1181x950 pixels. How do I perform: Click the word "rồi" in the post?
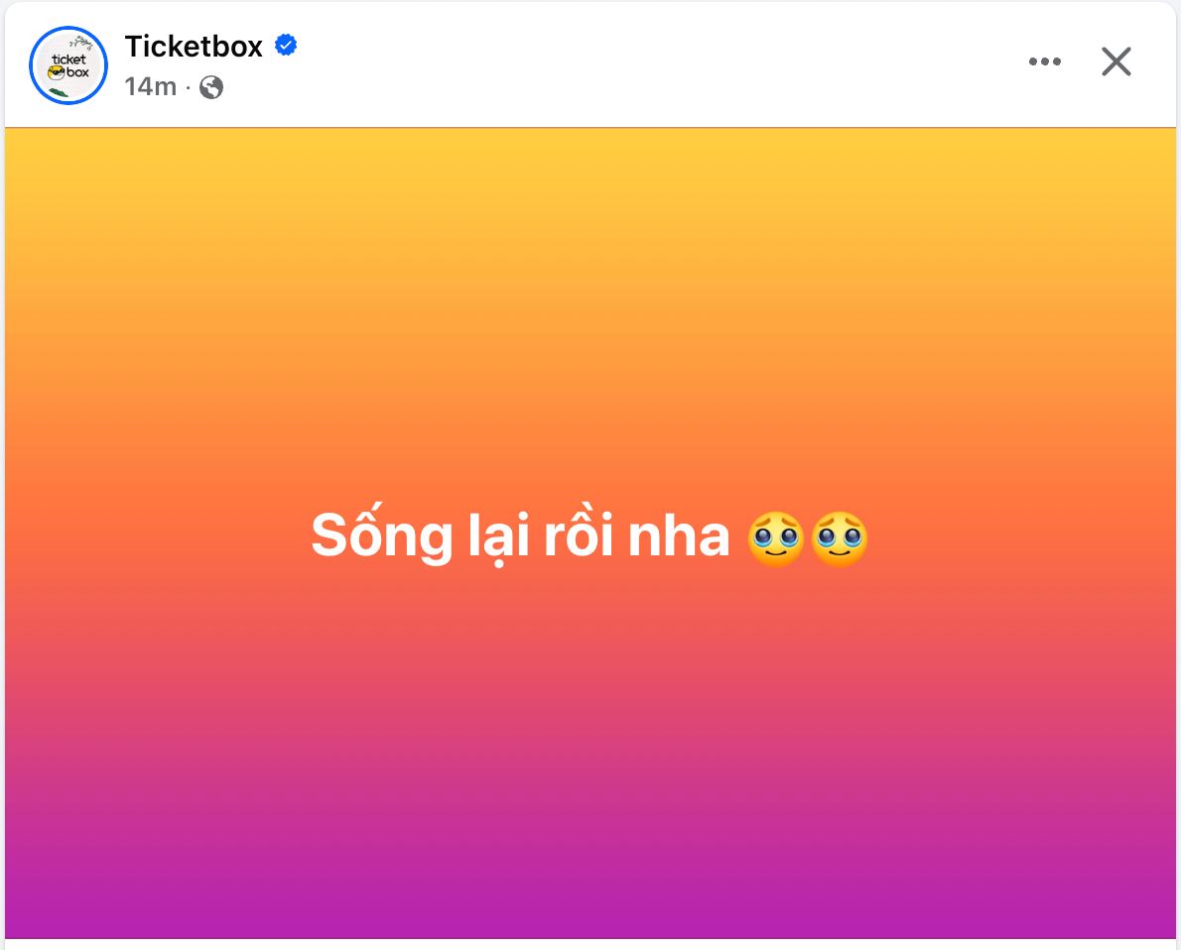[x=582, y=538]
